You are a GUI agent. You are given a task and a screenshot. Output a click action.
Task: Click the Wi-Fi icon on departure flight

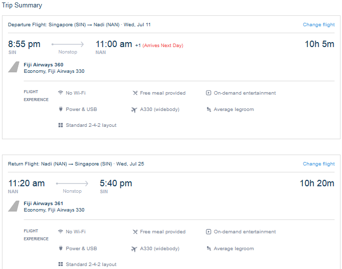tap(60, 93)
